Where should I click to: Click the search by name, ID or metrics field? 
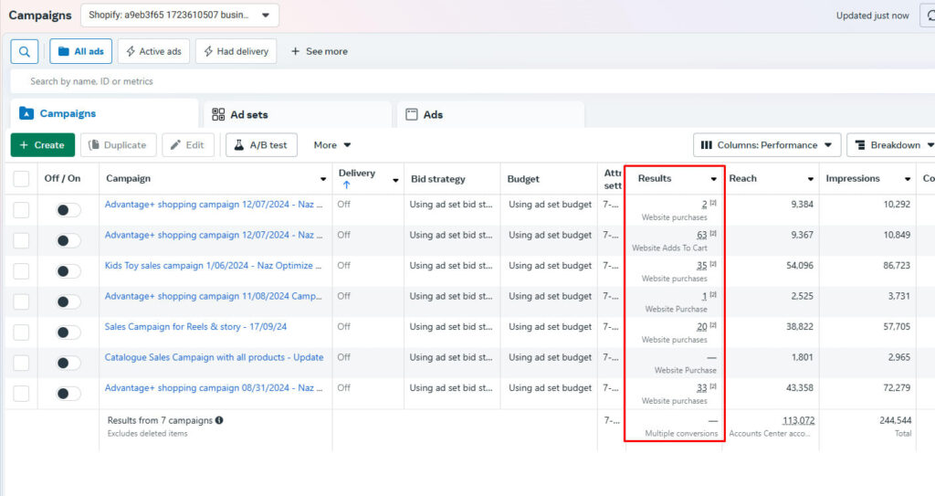point(274,81)
